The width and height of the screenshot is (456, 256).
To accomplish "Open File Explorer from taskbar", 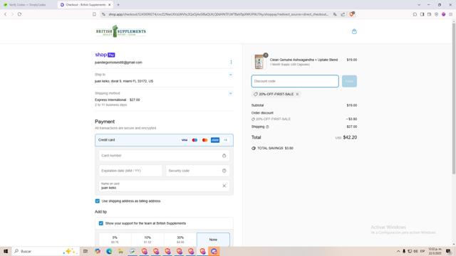I will click(120, 251).
